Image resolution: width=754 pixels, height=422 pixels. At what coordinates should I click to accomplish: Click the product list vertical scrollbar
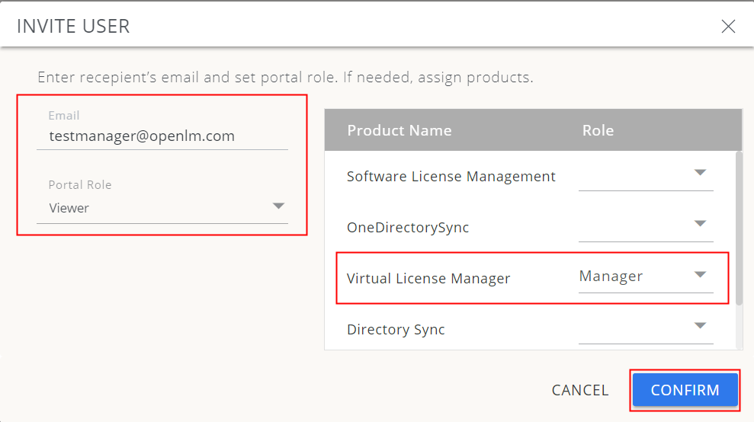click(738, 229)
